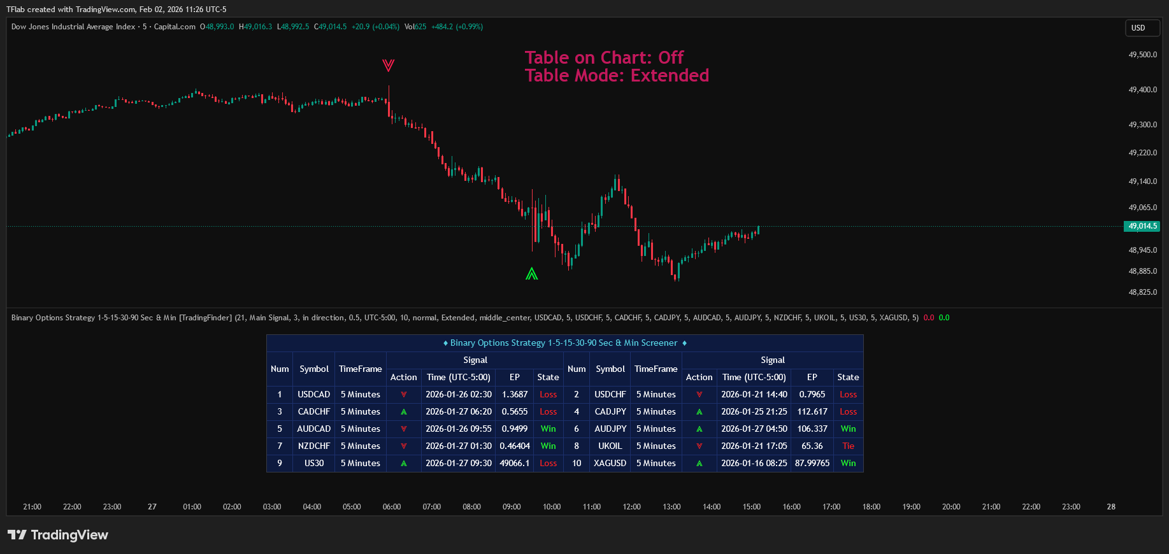Click the Win state in the AUDCAD row
The image size is (1169, 554).
549,429
